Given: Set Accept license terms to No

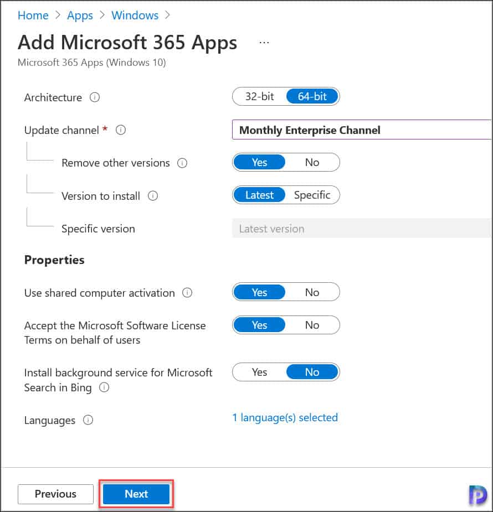Looking at the screenshot, I should [312, 325].
